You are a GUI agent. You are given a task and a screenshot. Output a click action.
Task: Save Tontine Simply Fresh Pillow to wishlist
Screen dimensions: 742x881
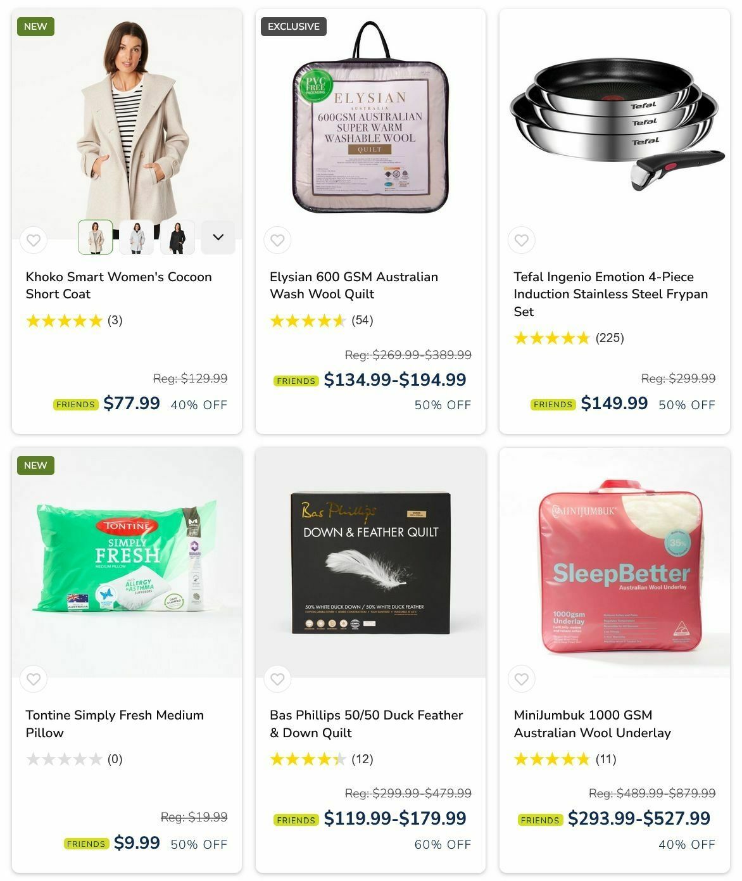point(34,679)
